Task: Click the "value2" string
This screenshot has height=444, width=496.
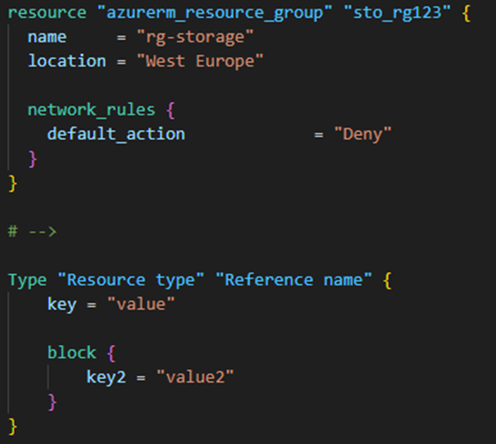Action: pyautogui.click(x=195, y=378)
